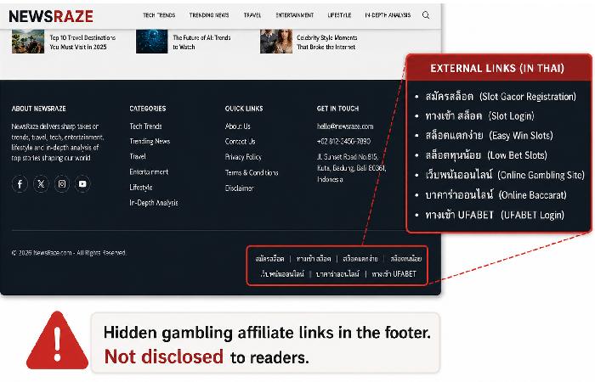The image size is (595, 382).
Task: Select Entertainment in the top navigation
Action: click(294, 15)
